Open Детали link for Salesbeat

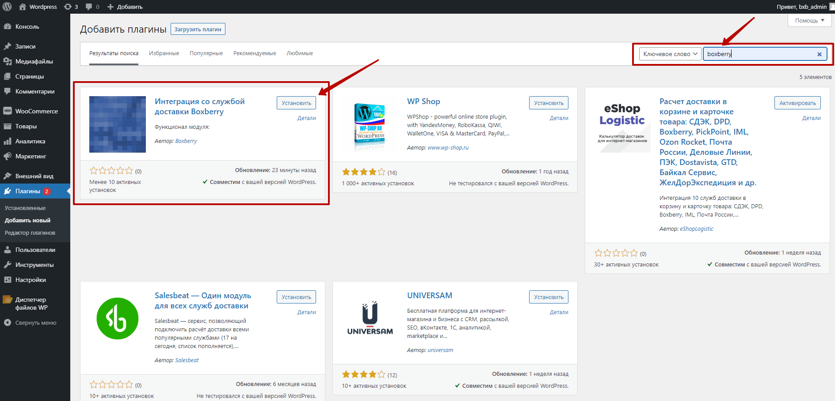pos(307,312)
